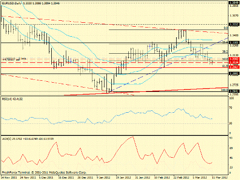Screen dimensions: 240x180
Task: Click the 22 Feb 2012 date label
Action: point(181,178)
